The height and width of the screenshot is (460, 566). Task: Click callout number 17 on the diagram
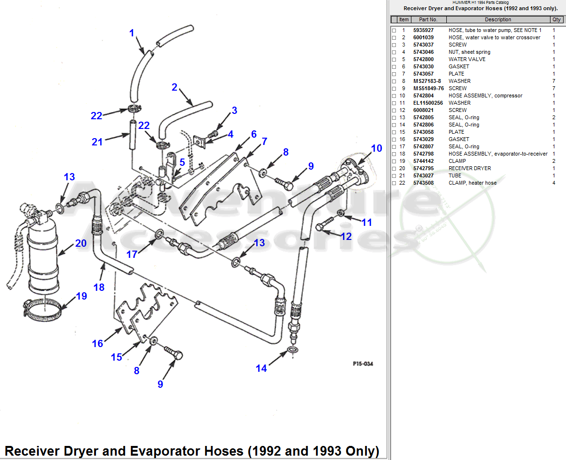[132, 254]
